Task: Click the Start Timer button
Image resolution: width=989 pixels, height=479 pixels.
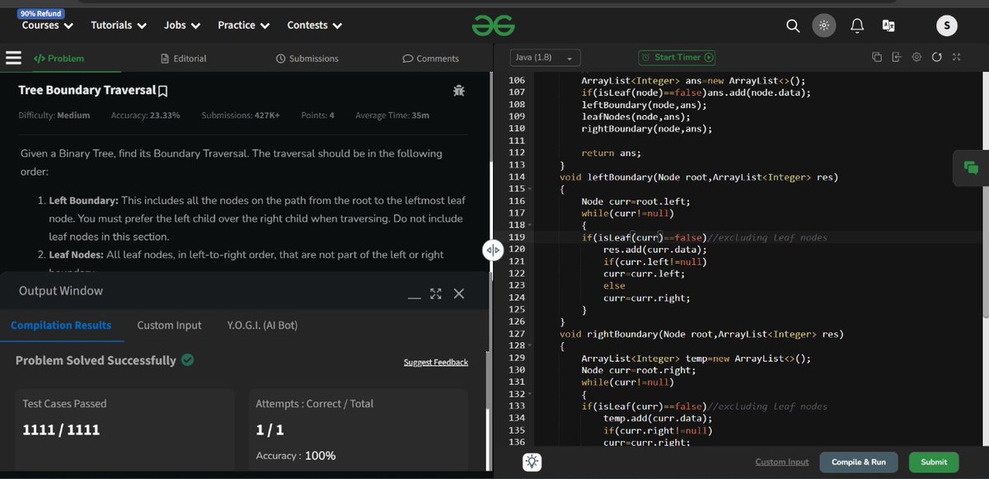Action: pyautogui.click(x=677, y=58)
